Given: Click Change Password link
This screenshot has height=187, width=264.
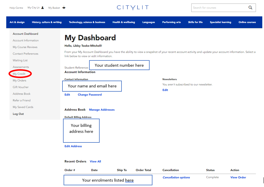Looking at the screenshot, I should (x=89, y=95).
